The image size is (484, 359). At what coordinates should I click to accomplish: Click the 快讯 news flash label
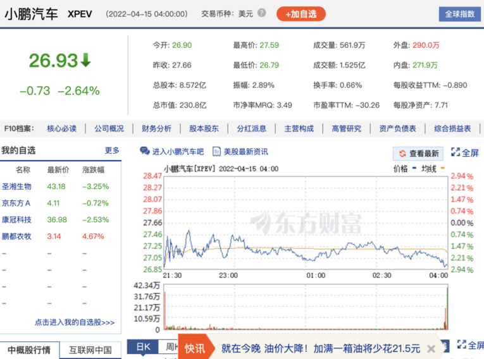pos(195,348)
